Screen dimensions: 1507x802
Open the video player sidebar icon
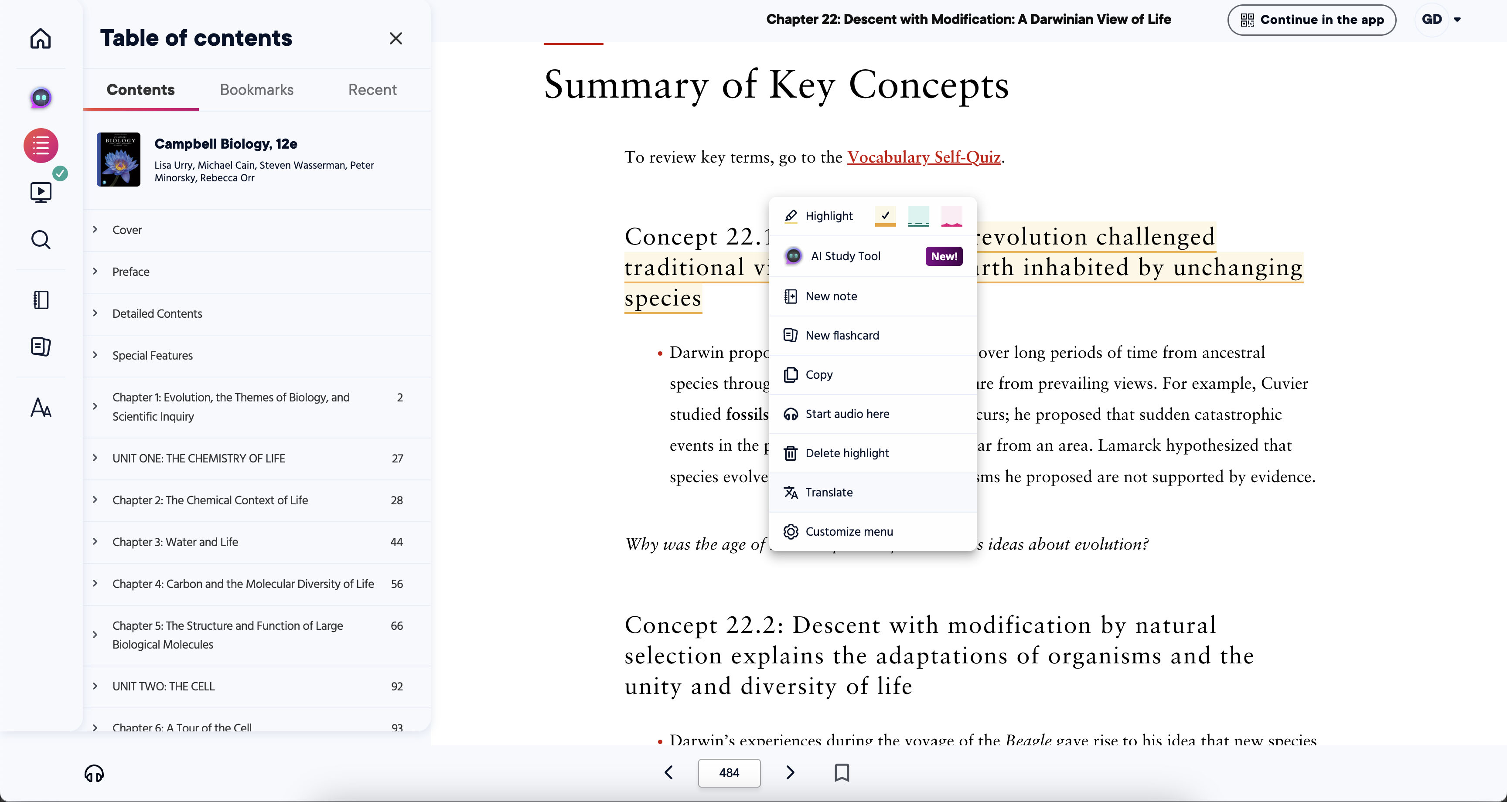(x=41, y=192)
